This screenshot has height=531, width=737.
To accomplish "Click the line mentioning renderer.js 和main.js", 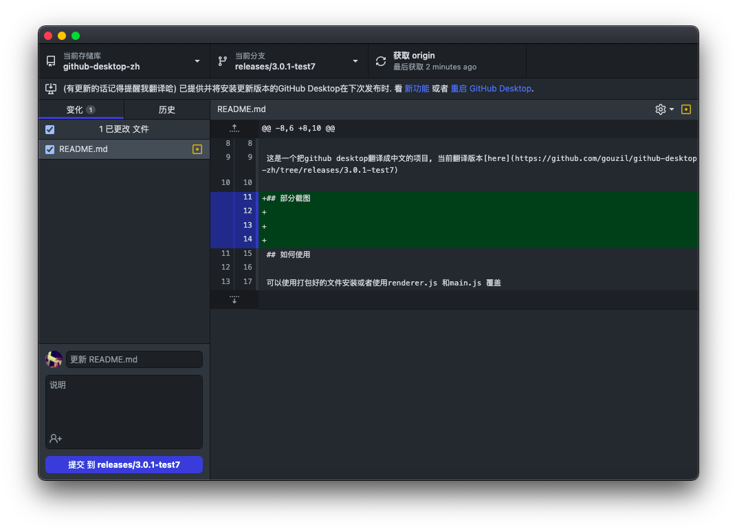I will (x=384, y=283).
